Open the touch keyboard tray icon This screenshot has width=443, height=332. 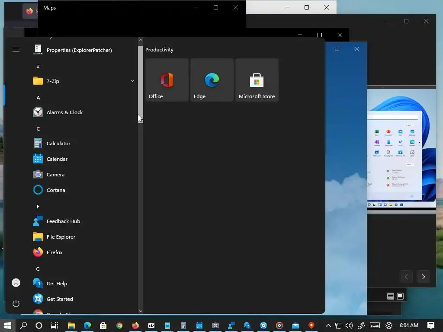click(375, 326)
